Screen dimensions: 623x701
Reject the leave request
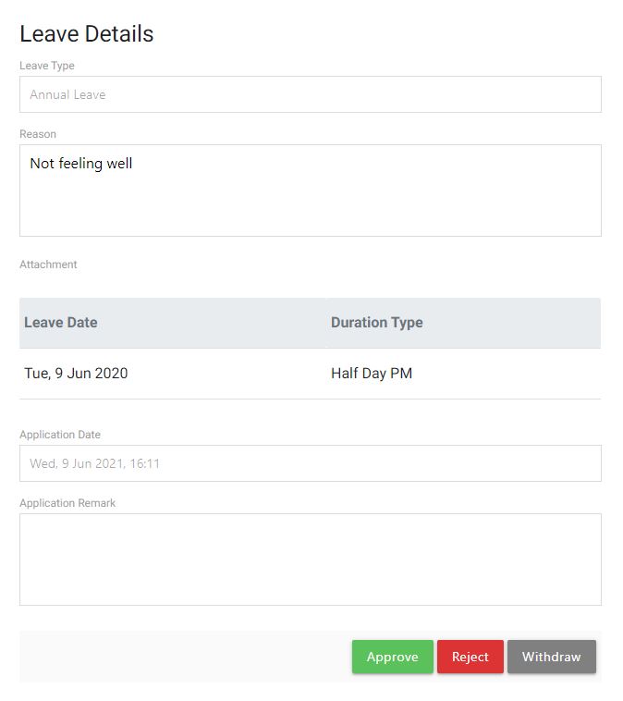pos(470,657)
